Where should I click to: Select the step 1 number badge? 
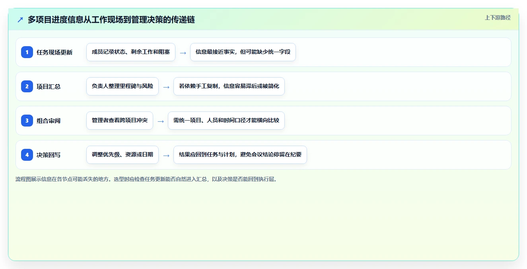(x=27, y=52)
